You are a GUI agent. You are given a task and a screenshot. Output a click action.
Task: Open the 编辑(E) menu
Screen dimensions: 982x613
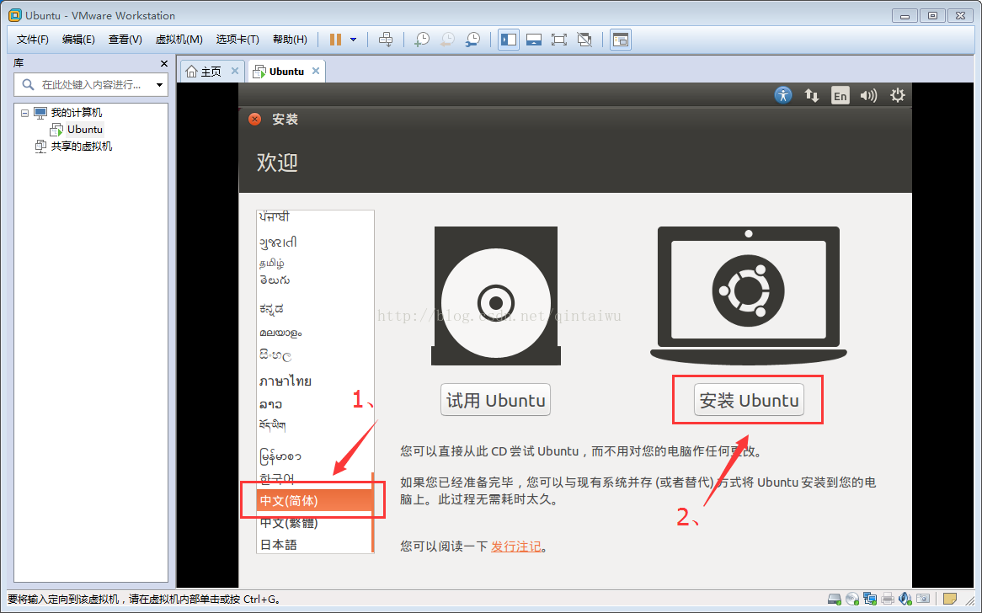click(x=78, y=40)
